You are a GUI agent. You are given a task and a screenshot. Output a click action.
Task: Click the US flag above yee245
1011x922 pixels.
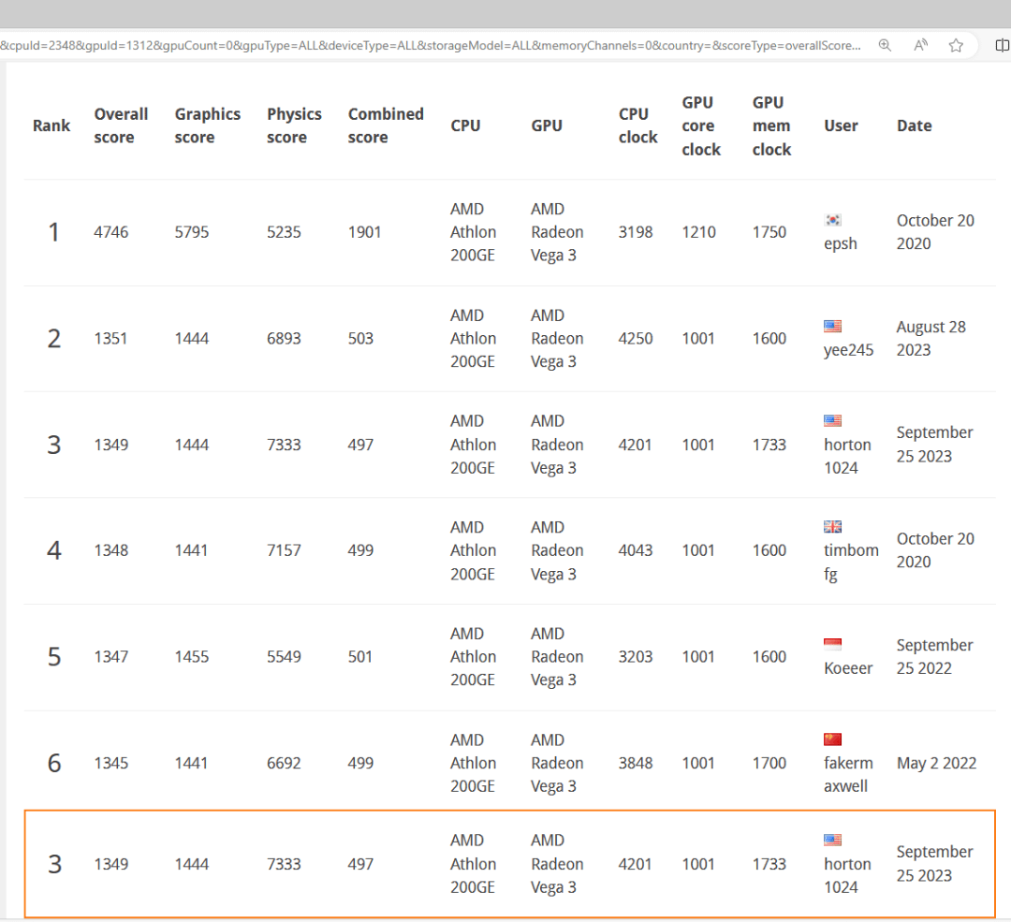click(832, 327)
